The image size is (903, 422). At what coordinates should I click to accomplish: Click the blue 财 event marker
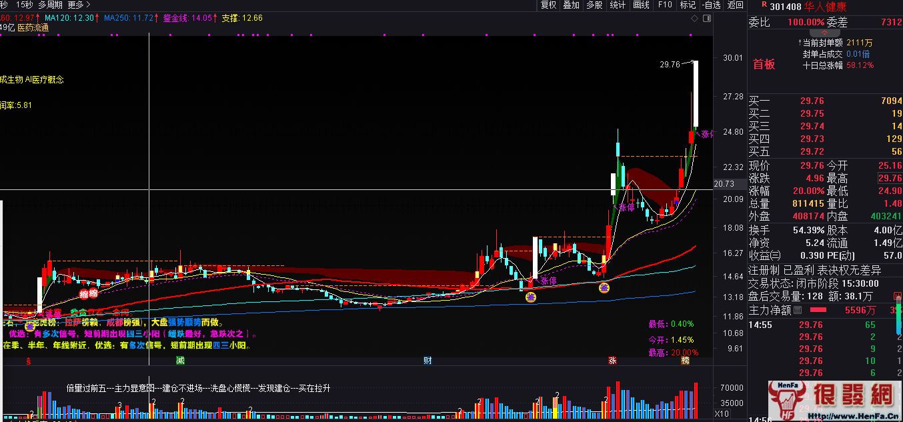pyautogui.click(x=427, y=361)
